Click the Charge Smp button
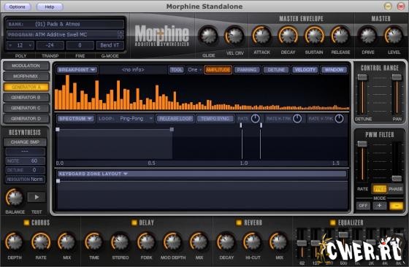 [25, 142]
